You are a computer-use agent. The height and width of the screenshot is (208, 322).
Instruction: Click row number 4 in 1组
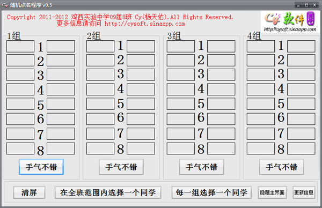point(40,90)
